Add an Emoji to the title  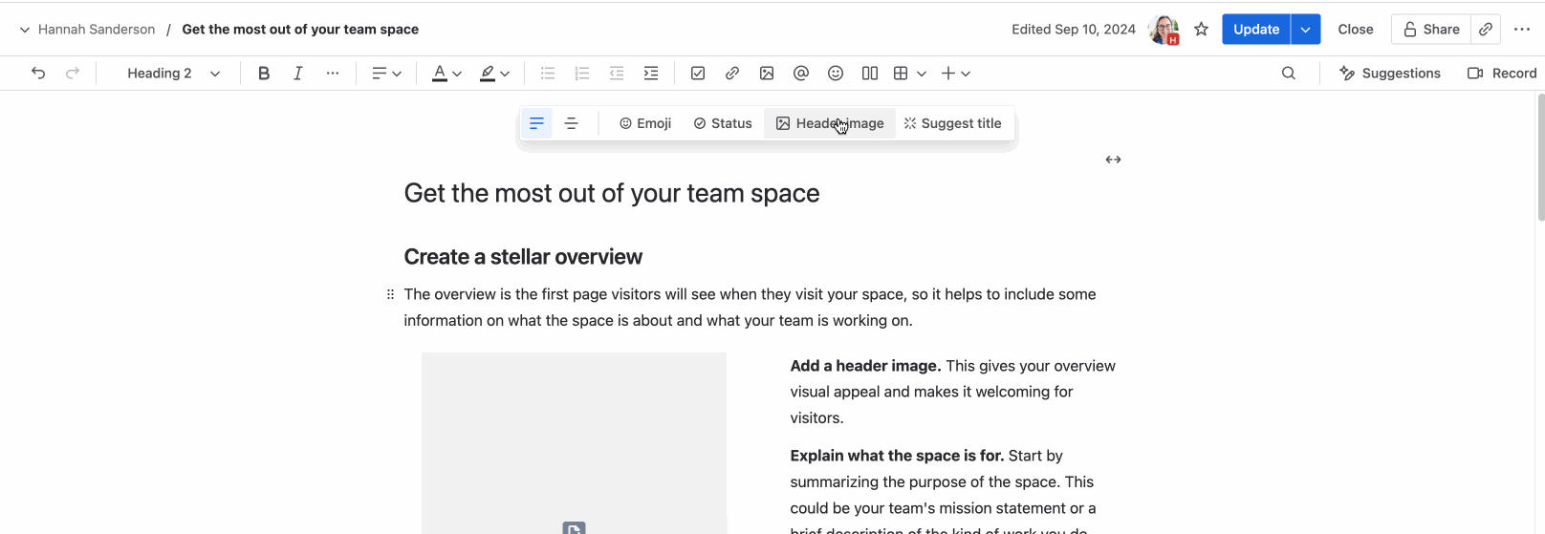pos(645,123)
